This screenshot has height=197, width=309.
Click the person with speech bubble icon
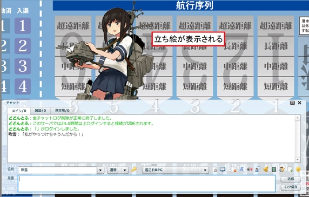[x=258, y=169]
